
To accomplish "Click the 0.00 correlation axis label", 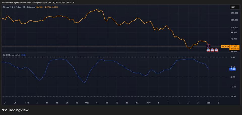I will click(233, 77).
